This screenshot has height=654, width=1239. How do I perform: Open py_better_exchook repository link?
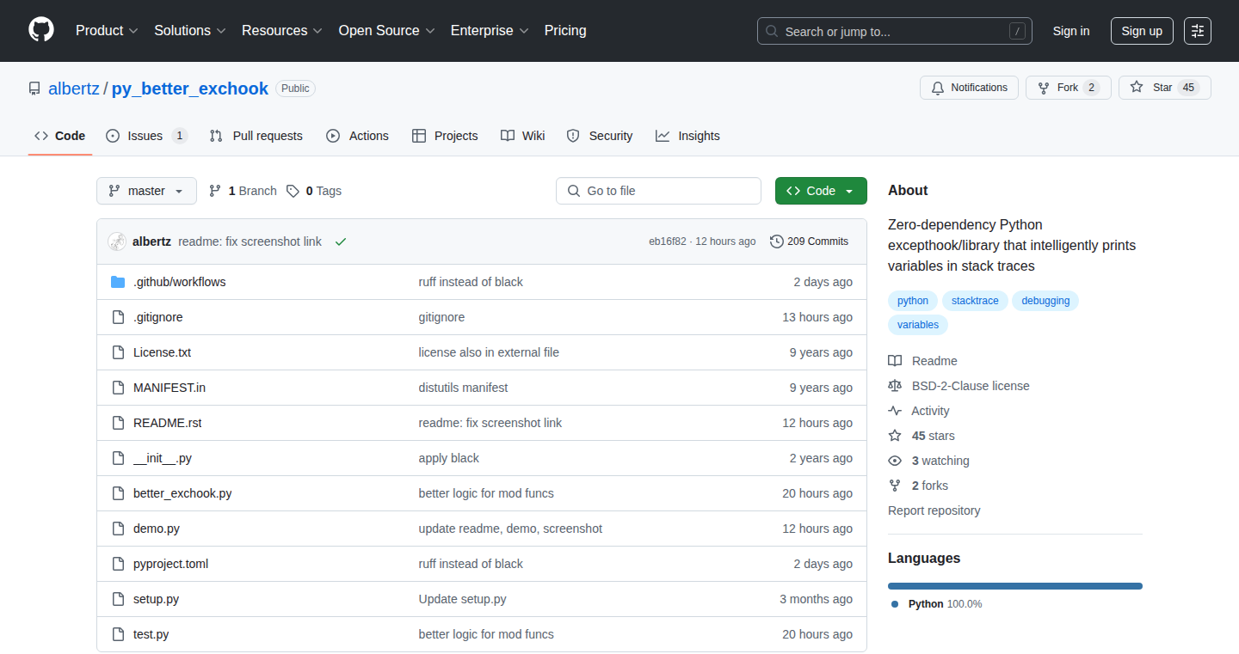pyautogui.click(x=190, y=89)
